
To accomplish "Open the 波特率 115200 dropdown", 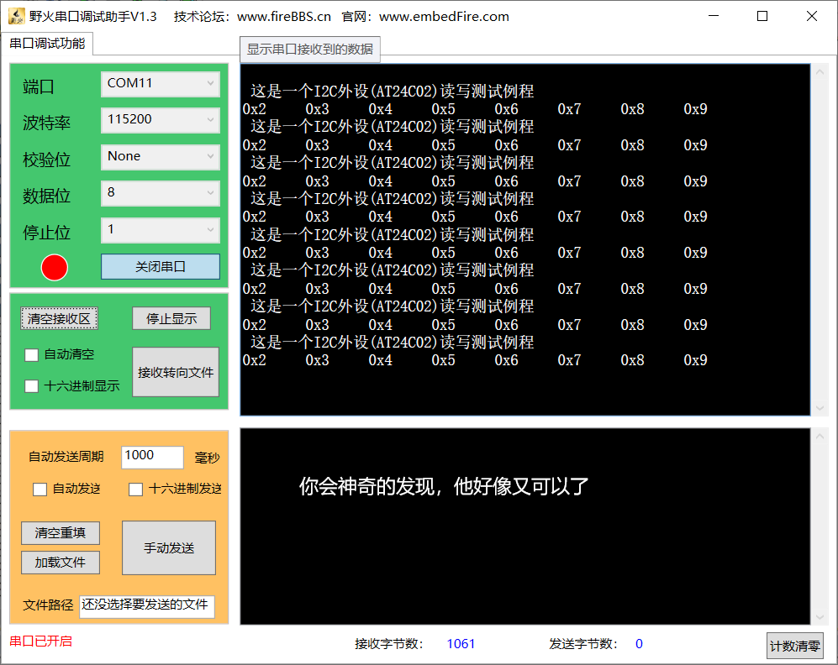I will click(x=161, y=120).
